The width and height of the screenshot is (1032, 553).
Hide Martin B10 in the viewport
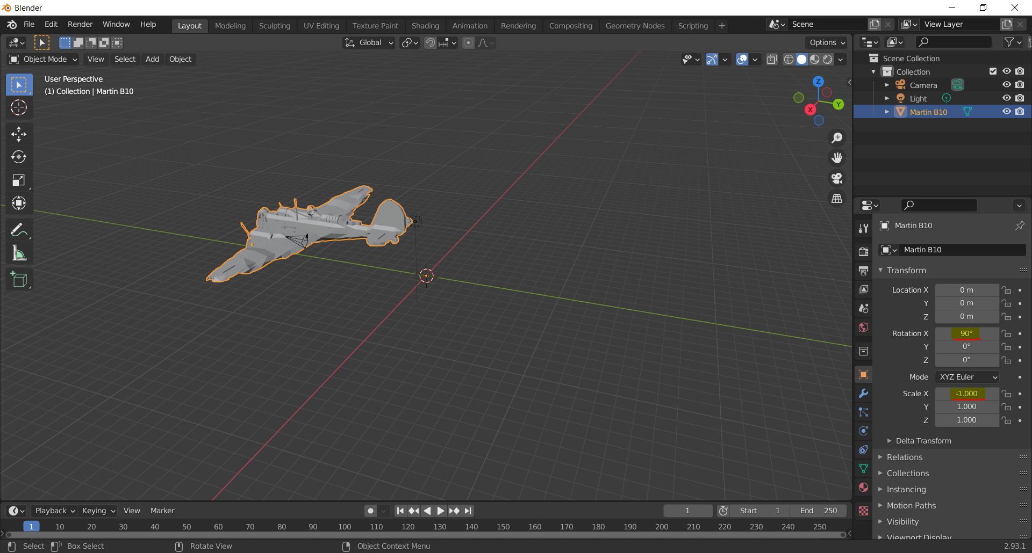click(x=1006, y=112)
